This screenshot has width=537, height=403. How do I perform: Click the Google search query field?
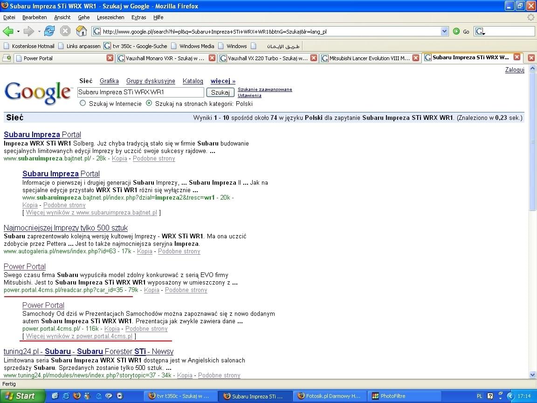coord(141,92)
